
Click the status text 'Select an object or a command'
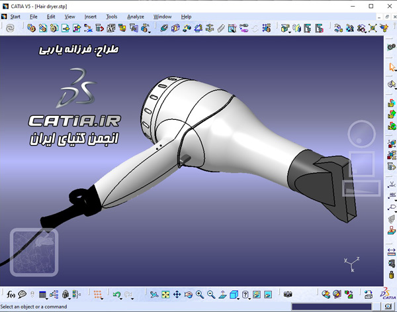coord(34,307)
